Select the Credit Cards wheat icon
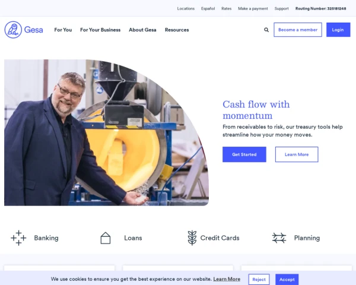The height and width of the screenshot is (285, 356). (x=192, y=238)
